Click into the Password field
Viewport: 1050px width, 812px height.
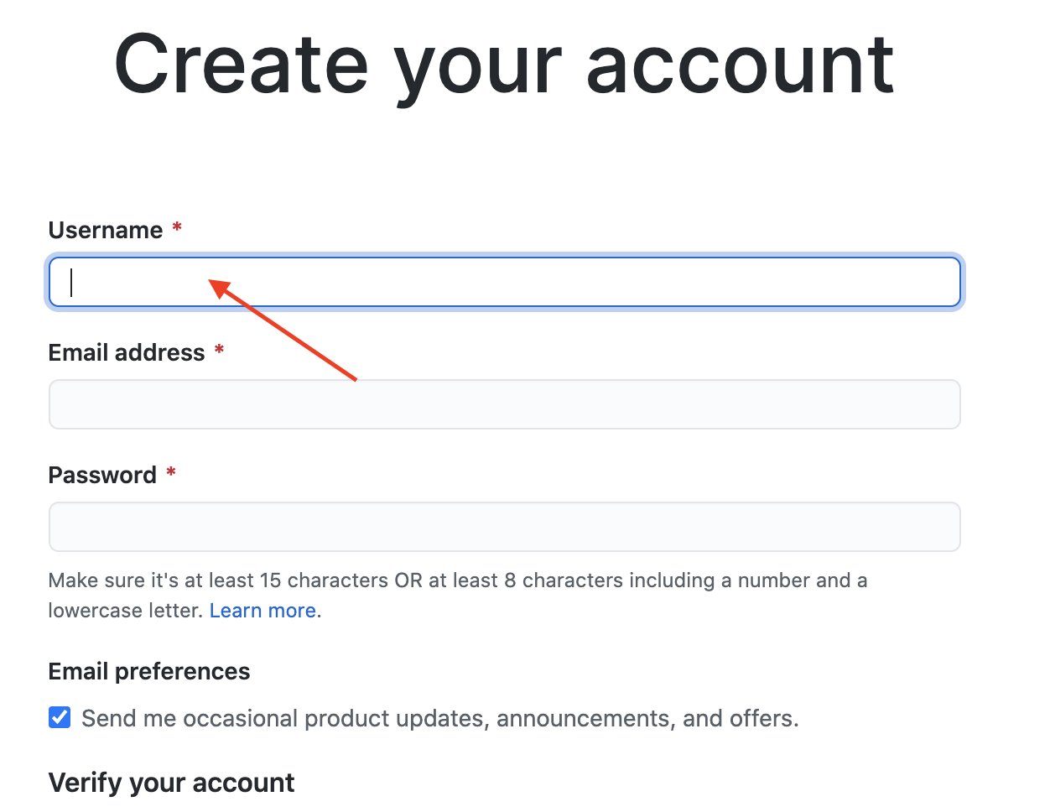504,527
